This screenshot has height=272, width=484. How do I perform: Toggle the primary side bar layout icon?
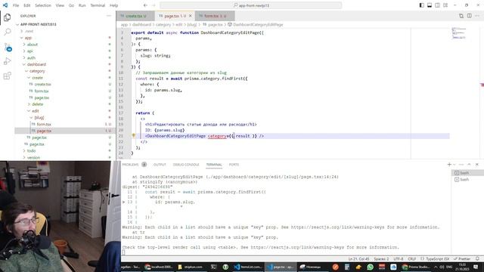422,5
